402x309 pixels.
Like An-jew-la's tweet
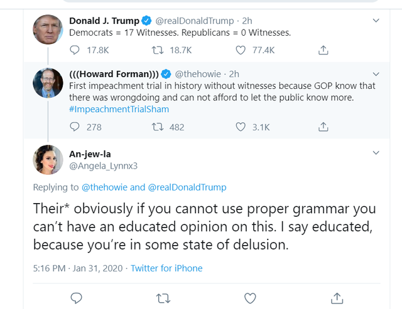[250, 298]
